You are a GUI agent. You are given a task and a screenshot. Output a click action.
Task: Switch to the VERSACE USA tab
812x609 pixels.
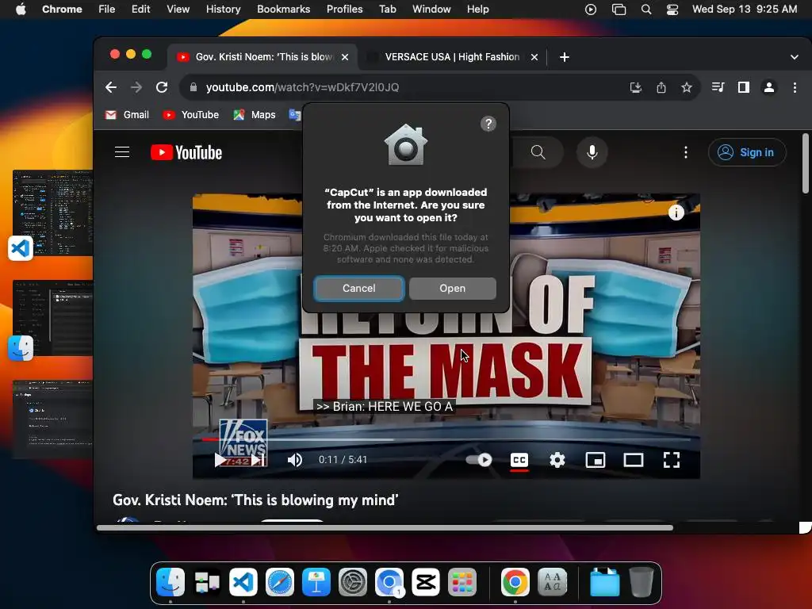(x=450, y=57)
